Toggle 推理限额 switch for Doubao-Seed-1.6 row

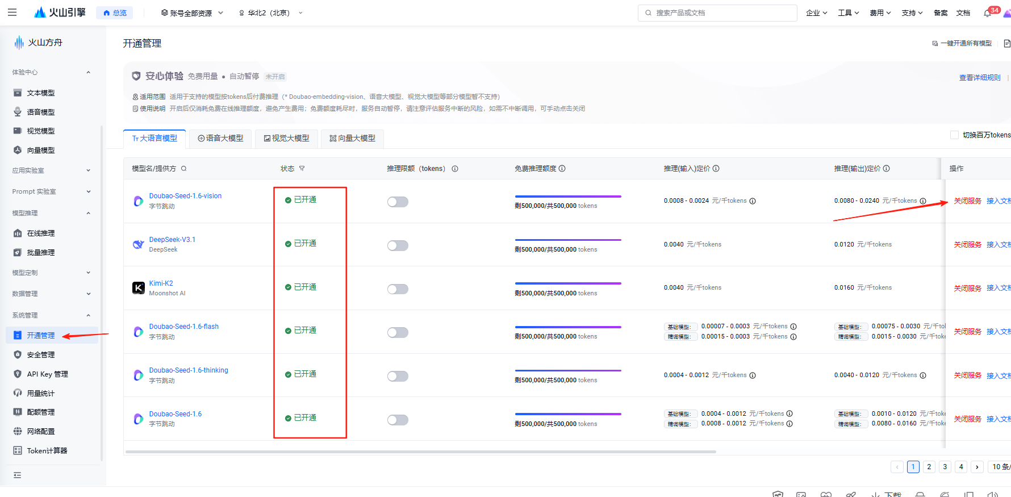point(398,420)
